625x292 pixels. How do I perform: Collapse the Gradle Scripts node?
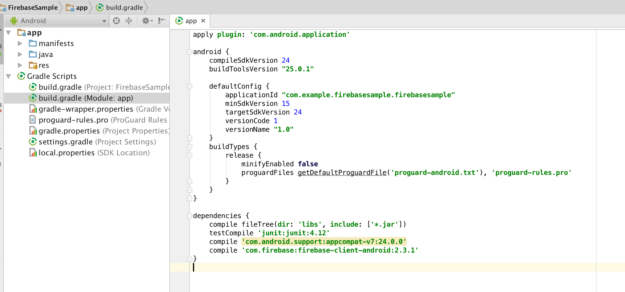click(x=9, y=76)
